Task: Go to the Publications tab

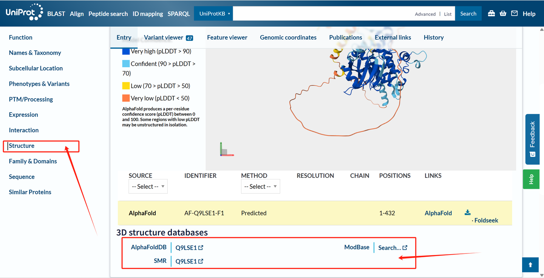Action: point(346,37)
